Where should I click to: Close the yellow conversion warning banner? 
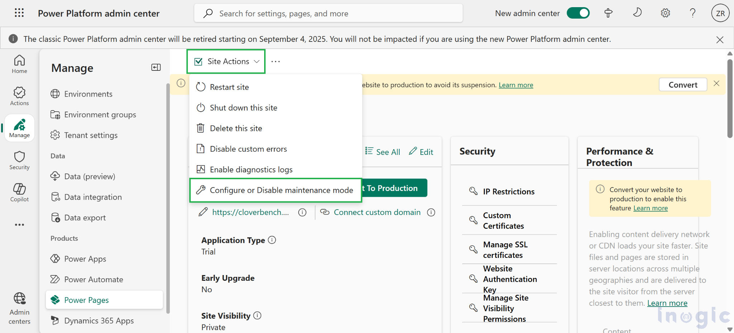click(716, 83)
